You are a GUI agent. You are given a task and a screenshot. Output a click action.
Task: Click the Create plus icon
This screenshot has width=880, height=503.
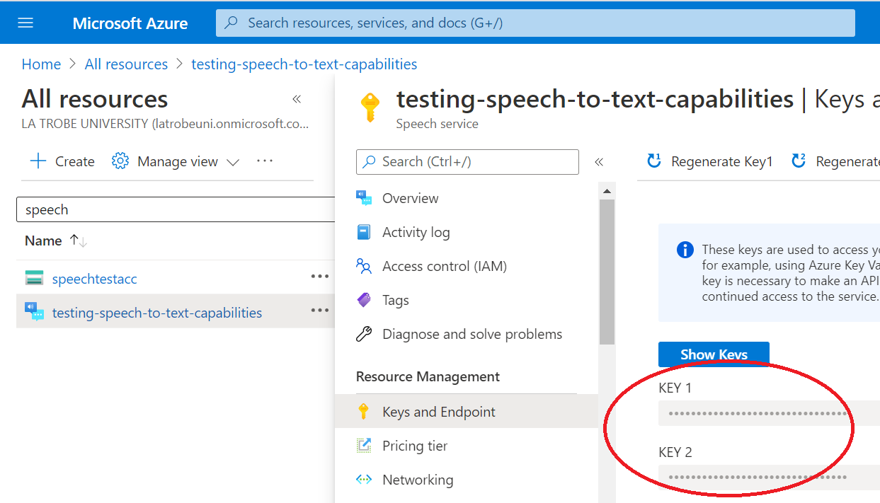click(38, 161)
